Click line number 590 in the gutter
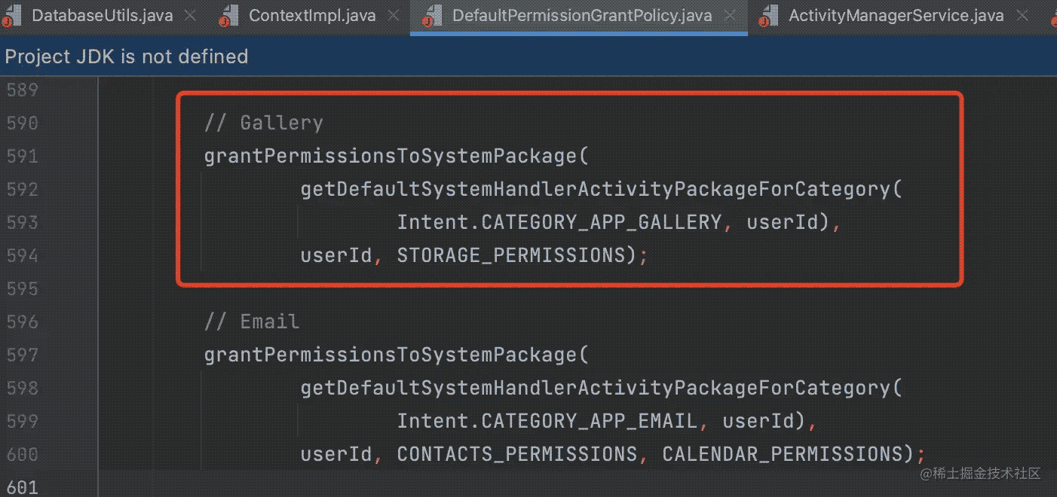Screen dimensions: 1057x497 tap(22, 123)
